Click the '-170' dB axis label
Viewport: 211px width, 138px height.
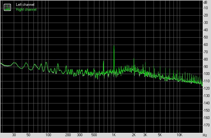click(206, 125)
